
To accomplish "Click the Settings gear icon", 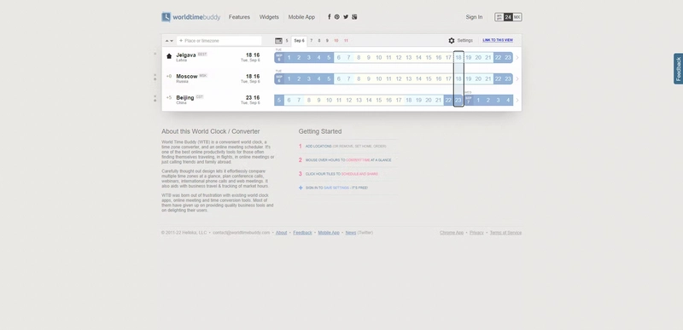I will coord(452,40).
